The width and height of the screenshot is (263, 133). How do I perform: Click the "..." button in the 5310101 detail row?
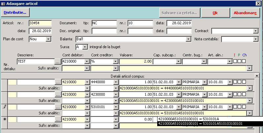click(58, 107)
